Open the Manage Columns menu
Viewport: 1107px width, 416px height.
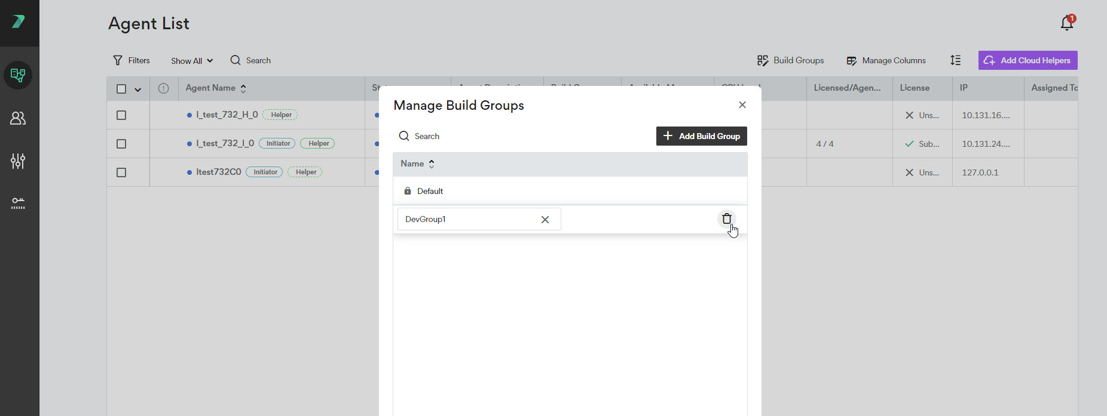(x=886, y=61)
